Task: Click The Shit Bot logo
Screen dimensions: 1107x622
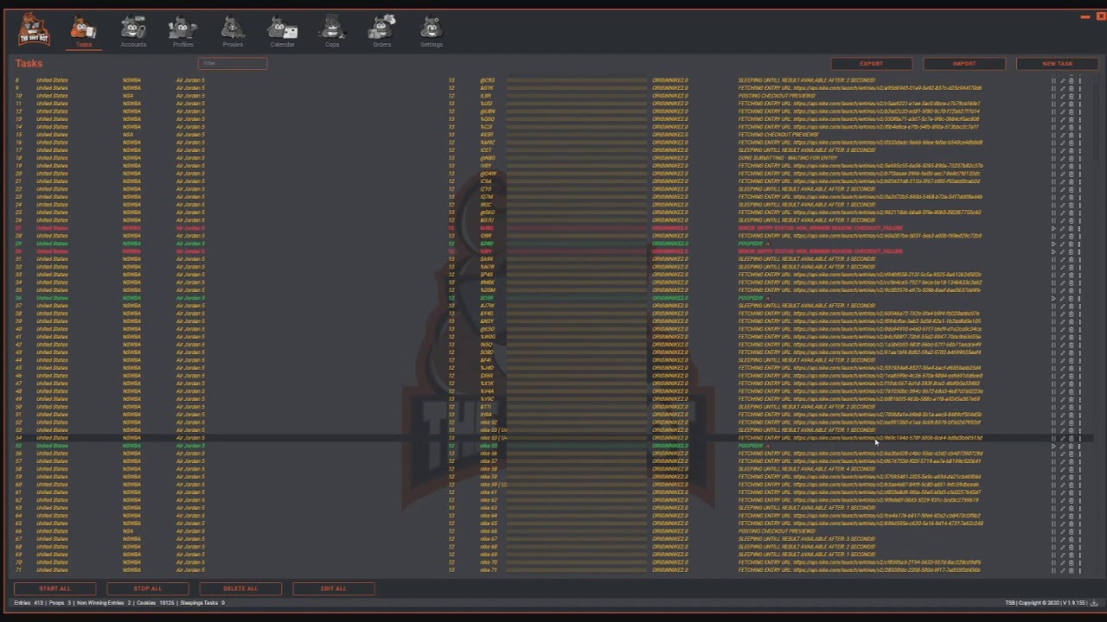Action: tap(35, 30)
